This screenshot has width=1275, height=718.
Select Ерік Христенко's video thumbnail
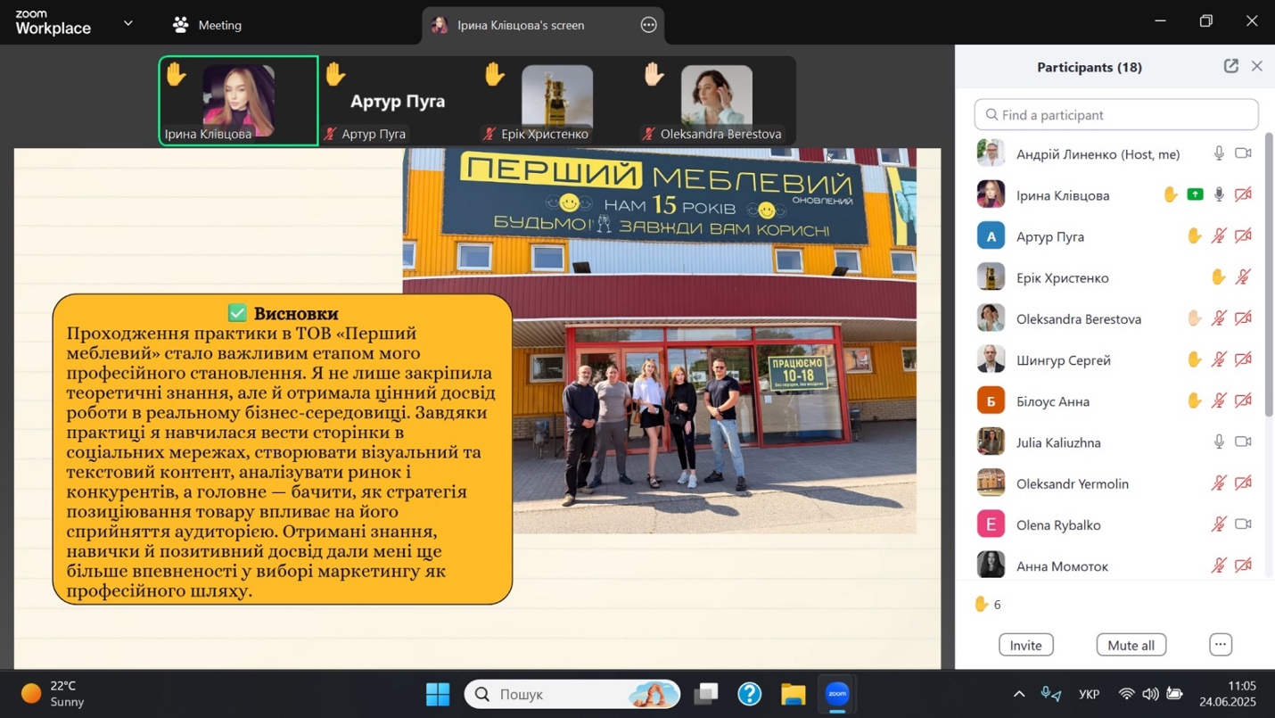click(557, 100)
